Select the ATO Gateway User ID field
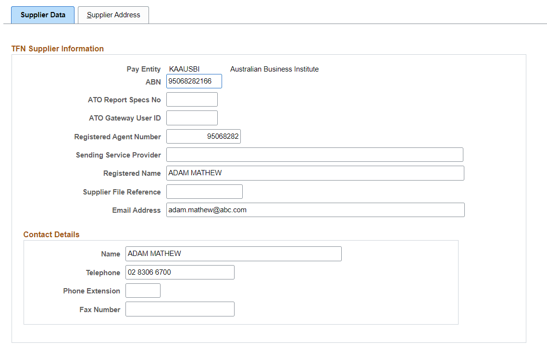The width and height of the screenshot is (547, 352). pos(191,118)
